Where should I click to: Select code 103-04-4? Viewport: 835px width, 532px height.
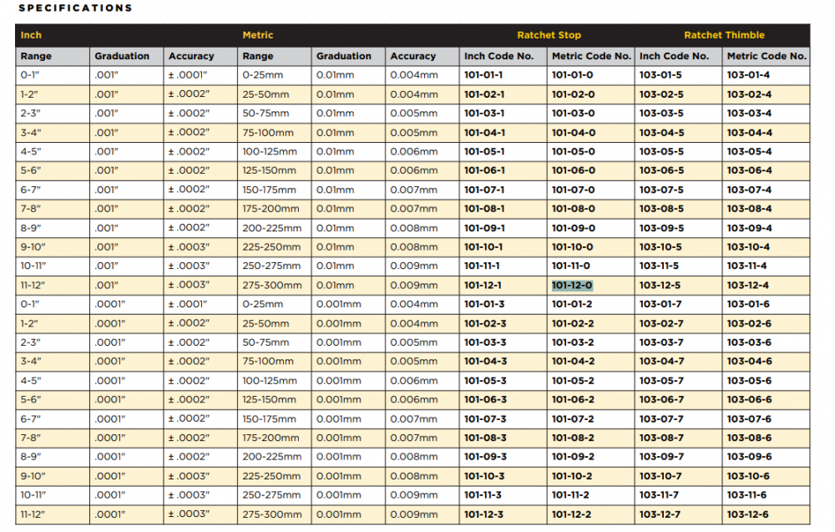click(x=750, y=133)
